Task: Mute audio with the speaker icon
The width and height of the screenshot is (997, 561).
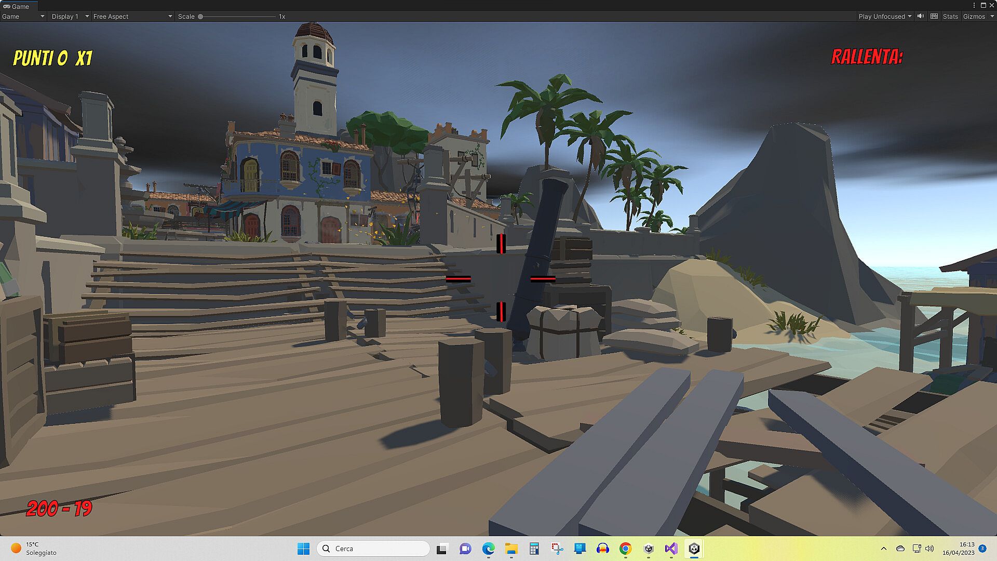Action: pos(921,16)
